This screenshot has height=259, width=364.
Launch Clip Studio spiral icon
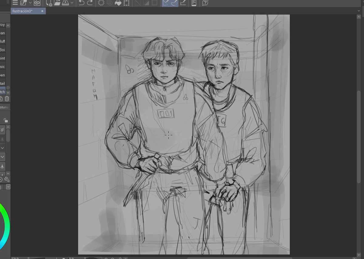pyautogui.click(x=37, y=3)
